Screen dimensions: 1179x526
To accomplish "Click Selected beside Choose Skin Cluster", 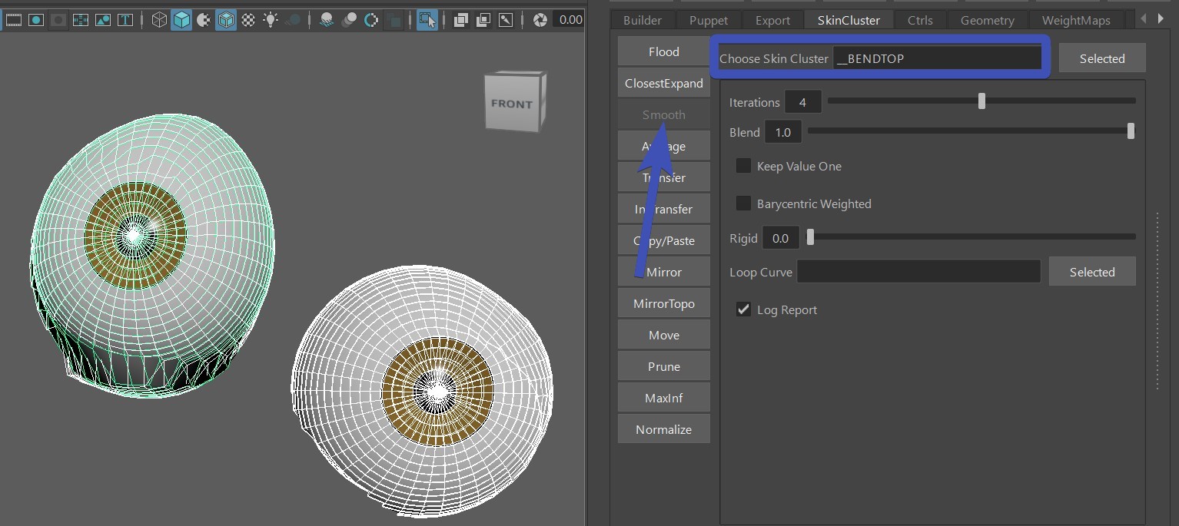I will click(x=1102, y=58).
